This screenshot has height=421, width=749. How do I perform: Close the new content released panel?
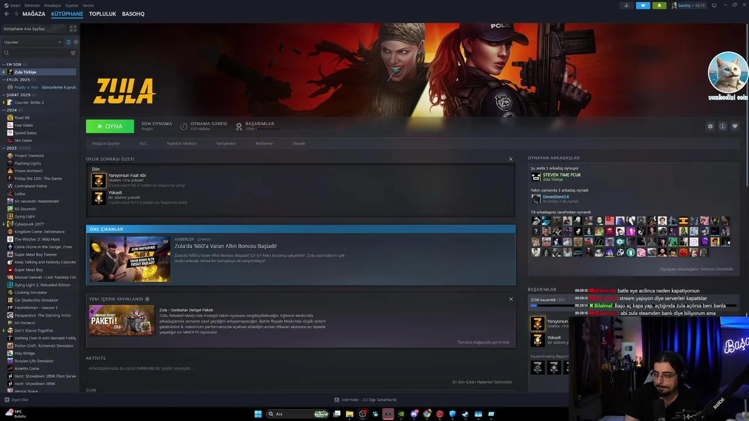(x=511, y=299)
